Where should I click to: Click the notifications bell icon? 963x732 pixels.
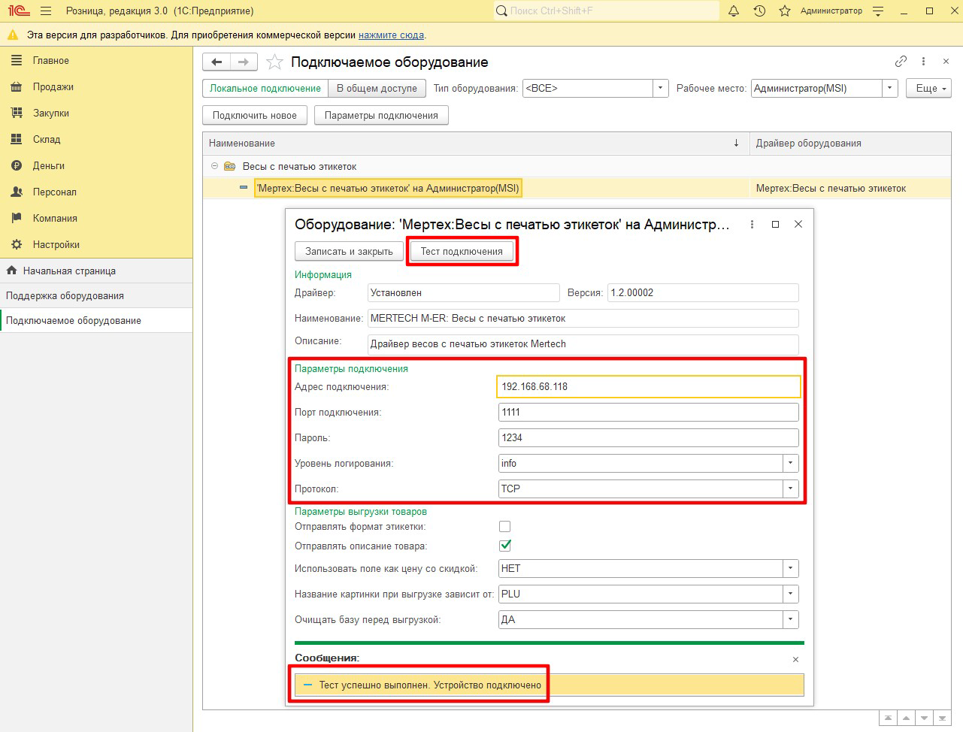pos(734,11)
